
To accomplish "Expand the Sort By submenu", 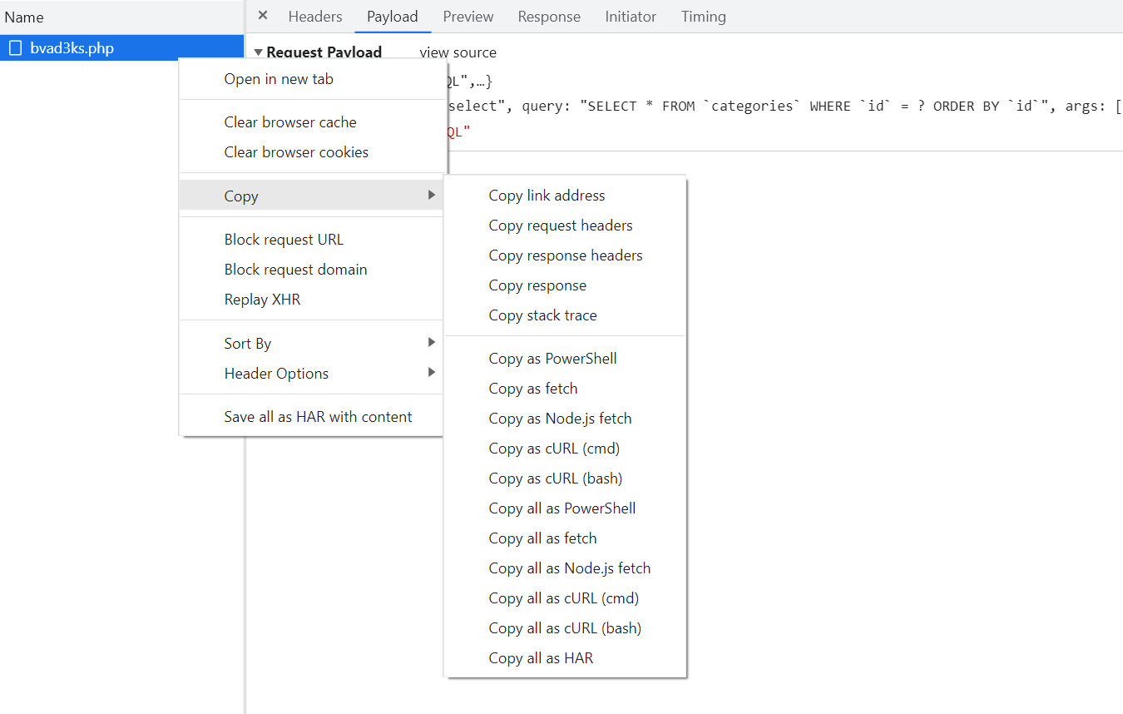I will [x=431, y=343].
